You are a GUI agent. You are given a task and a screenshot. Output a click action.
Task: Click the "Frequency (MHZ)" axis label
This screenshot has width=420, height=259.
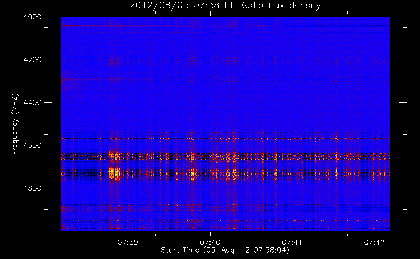click(x=15, y=124)
